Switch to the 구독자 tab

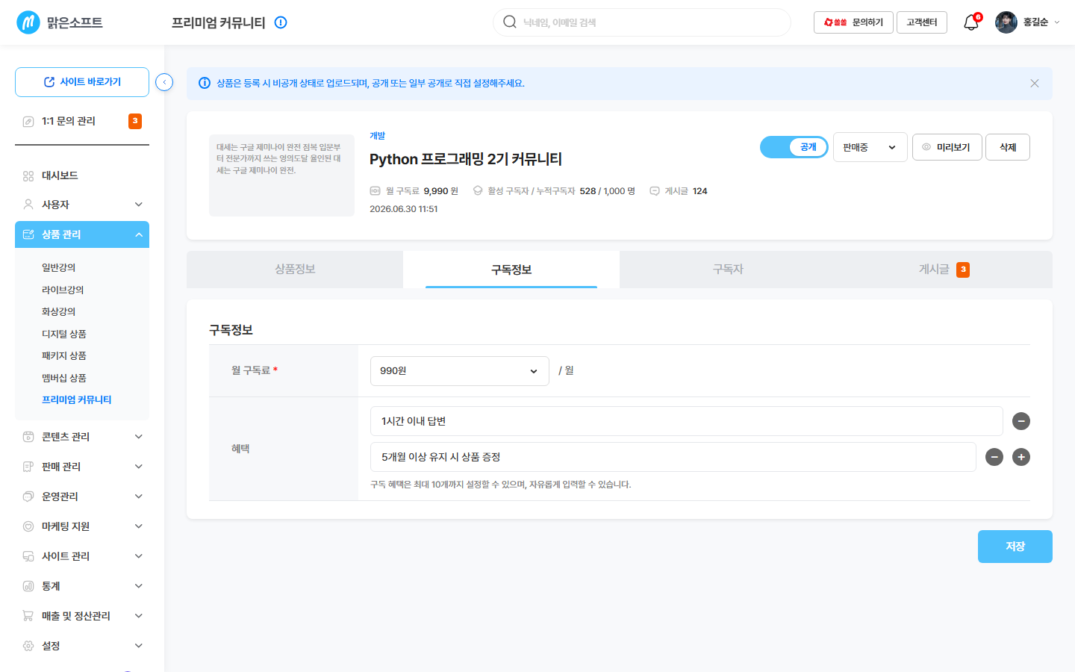[728, 270]
